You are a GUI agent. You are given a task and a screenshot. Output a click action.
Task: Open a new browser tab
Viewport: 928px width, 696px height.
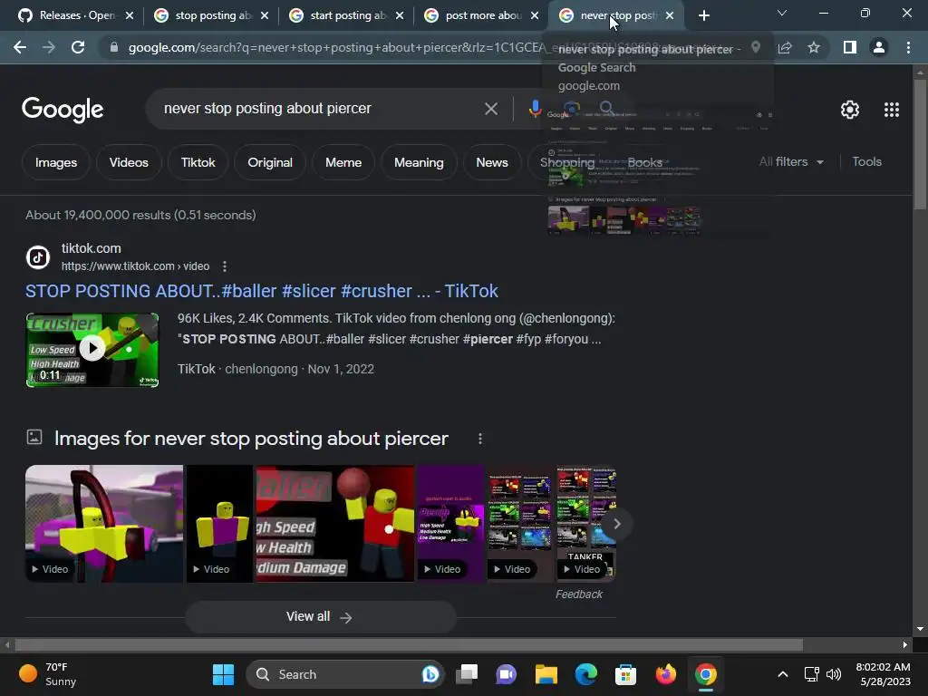[703, 15]
